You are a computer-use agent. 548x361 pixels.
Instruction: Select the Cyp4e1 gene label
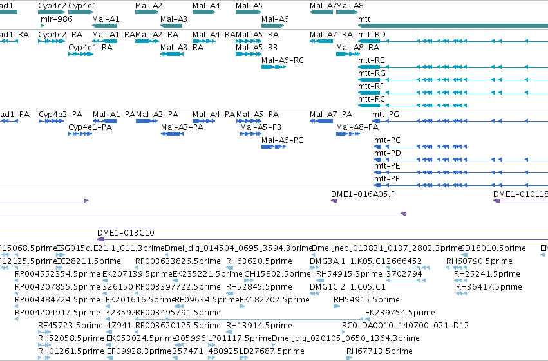click(x=83, y=6)
